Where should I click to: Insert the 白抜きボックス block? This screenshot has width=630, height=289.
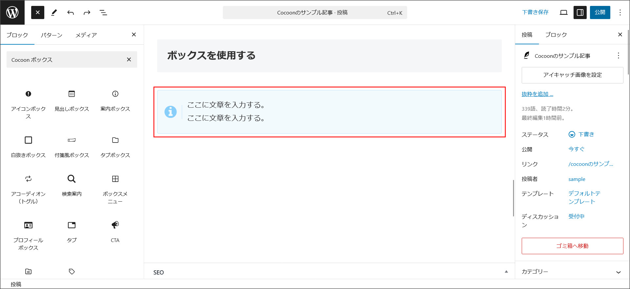(x=28, y=147)
